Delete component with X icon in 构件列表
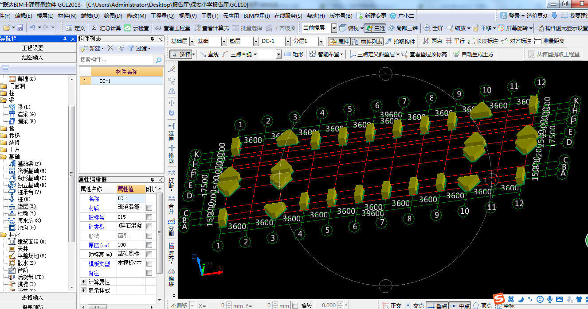The image size is (588, 309). tap(110, 48)
